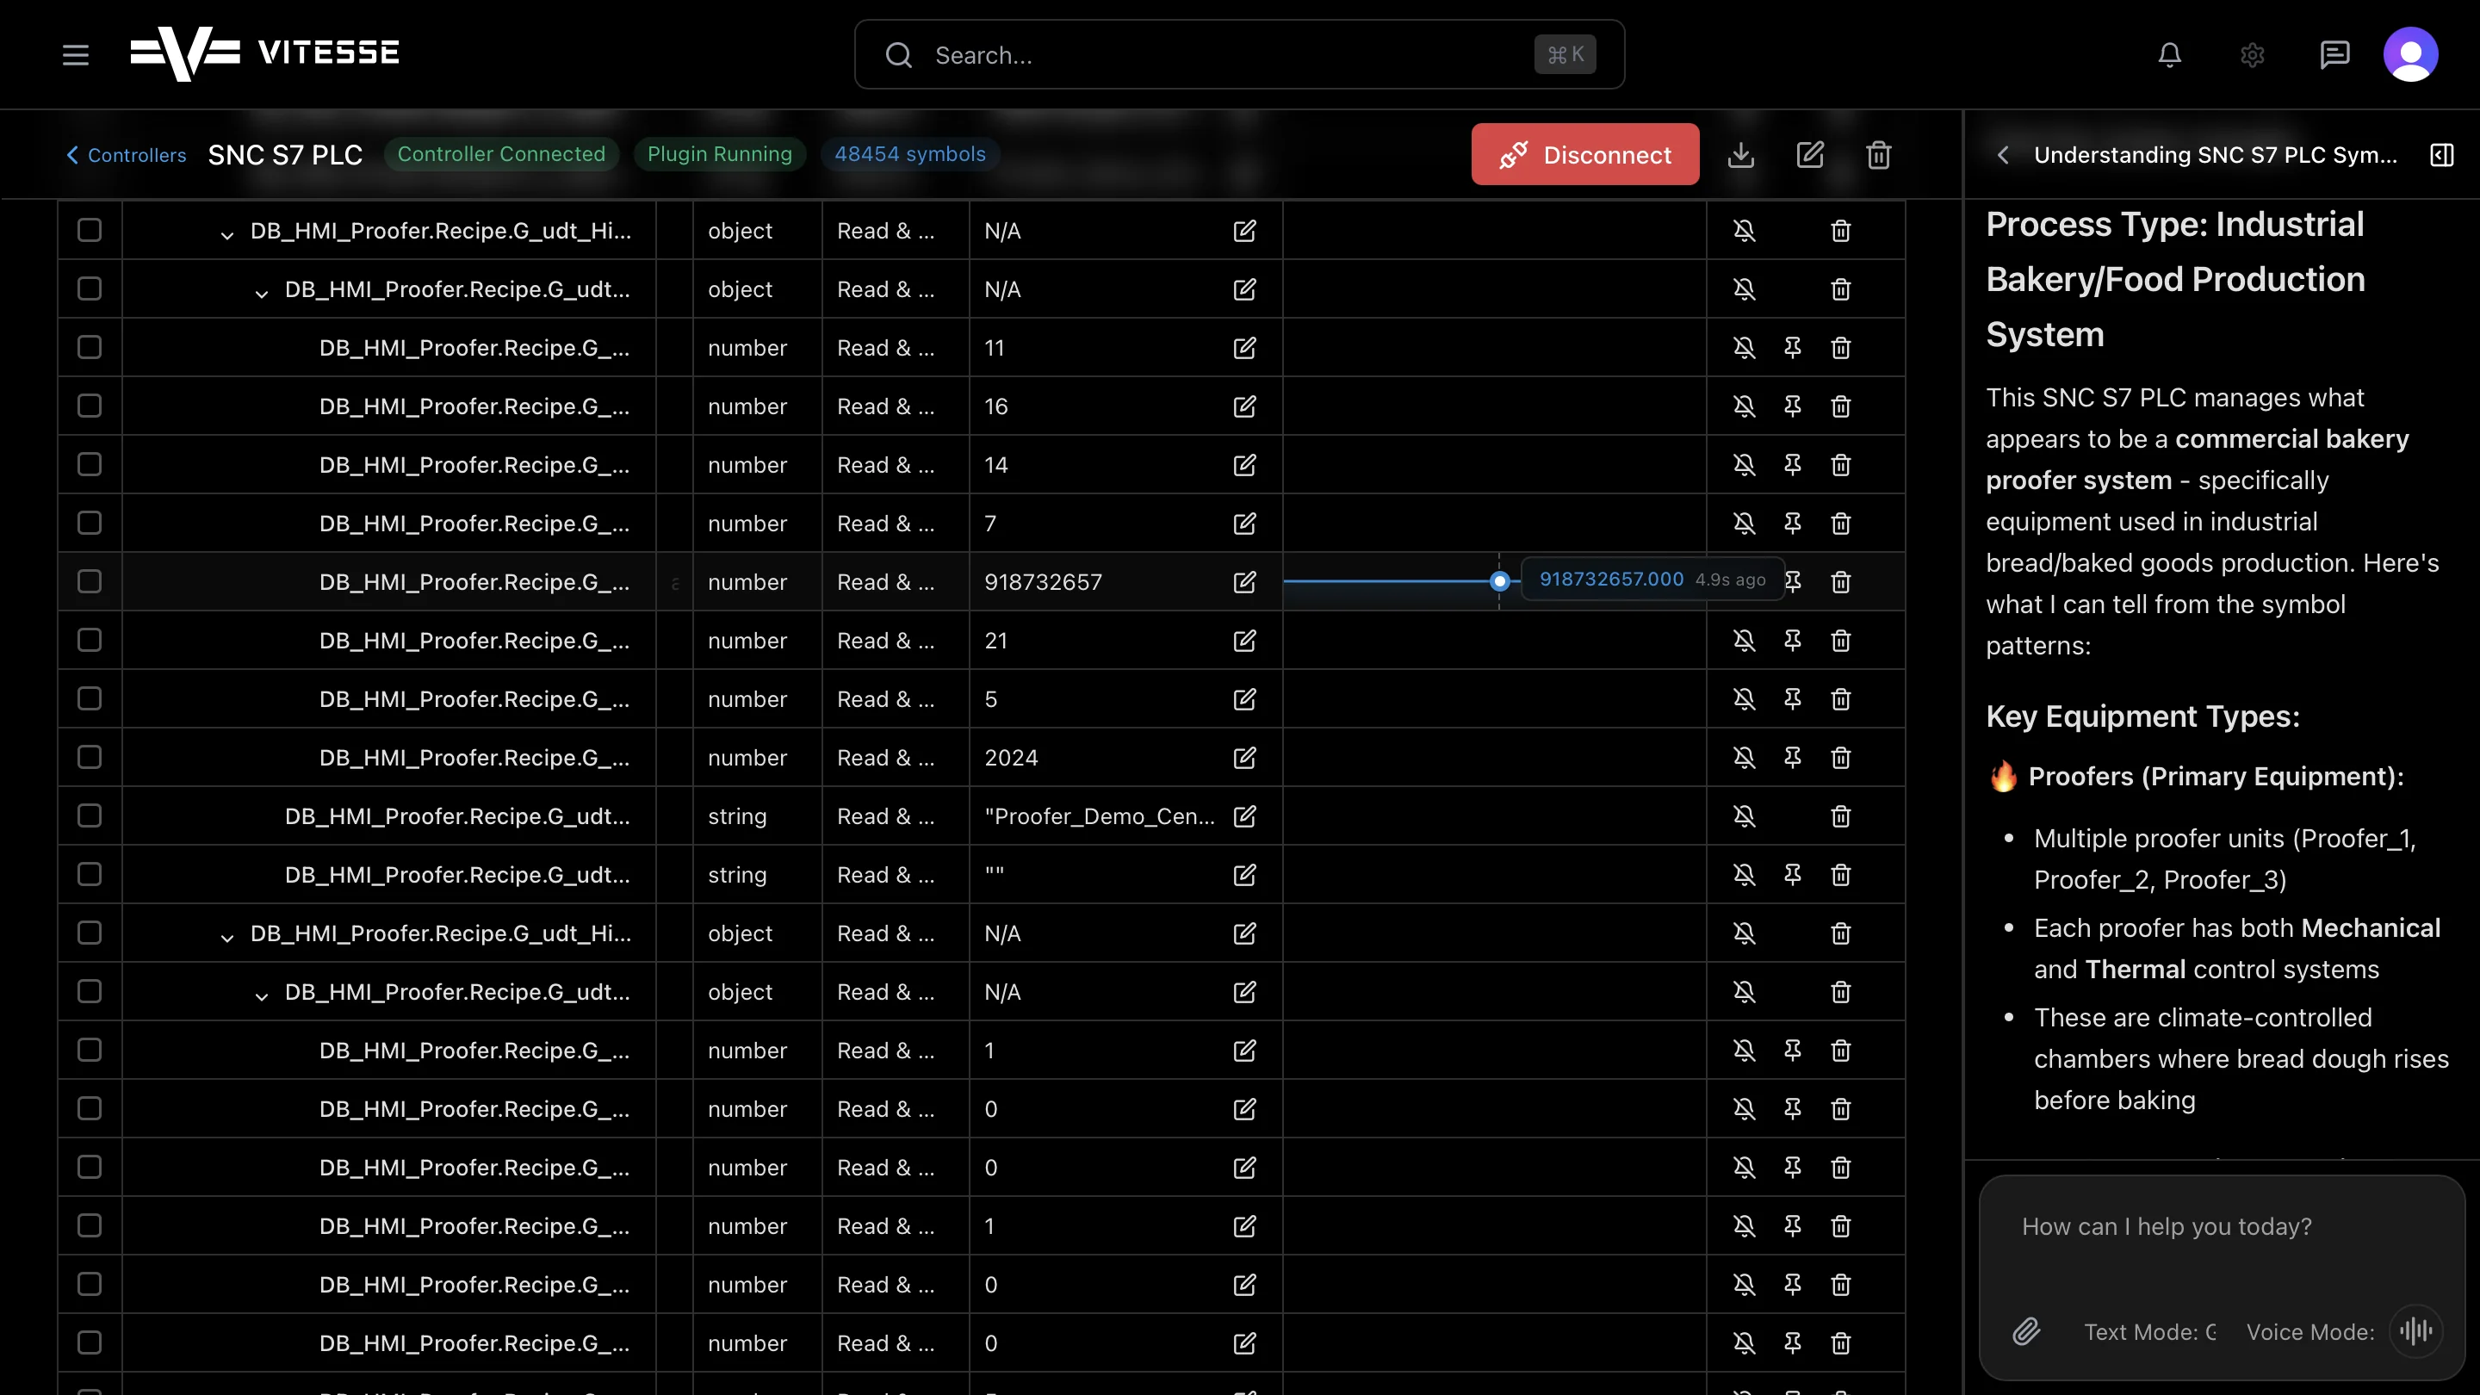Edit value of row showing 11
Image resolution: width=2480 pixels, height=1395 pixels.
pyautogui.click(x=1243, y=348)
